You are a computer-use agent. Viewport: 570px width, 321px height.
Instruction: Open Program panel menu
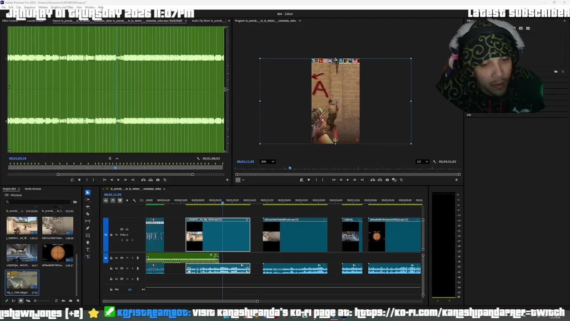300,21
